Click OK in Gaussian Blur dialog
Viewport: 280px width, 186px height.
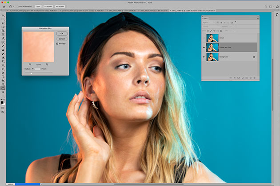click(x=62, y=34)
